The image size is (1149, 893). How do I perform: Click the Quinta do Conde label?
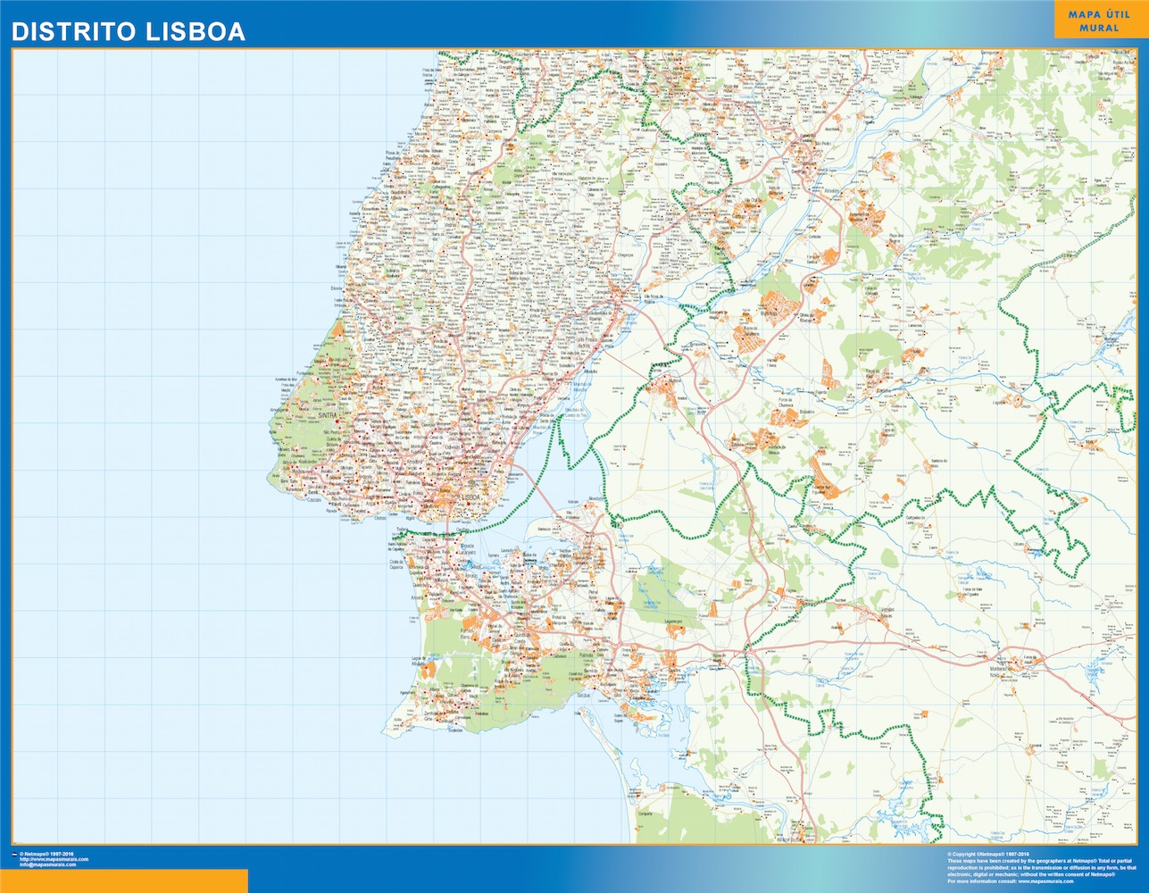(522, 639)
